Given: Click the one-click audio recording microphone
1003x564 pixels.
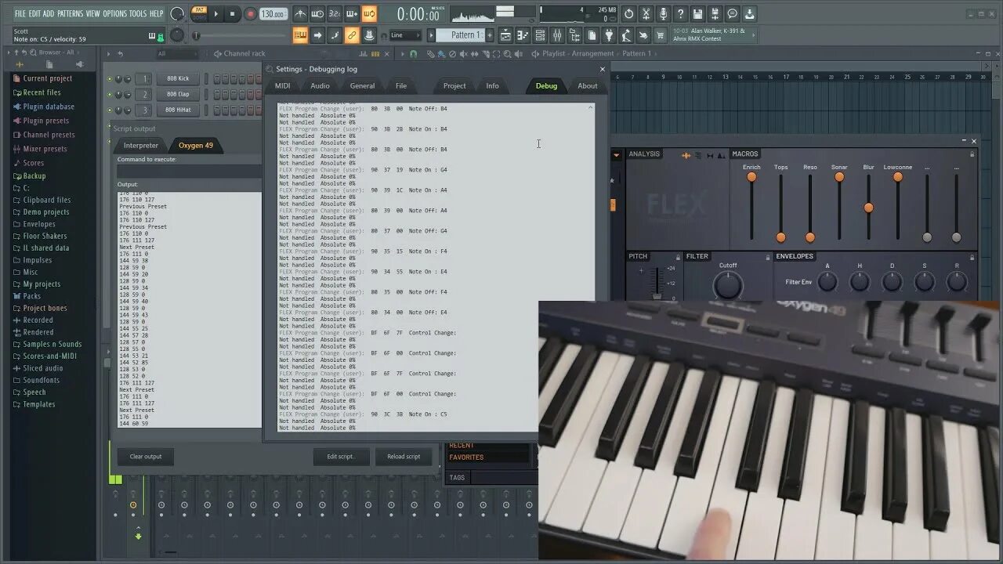Looking at the screenshot, I should pos(663,13).
